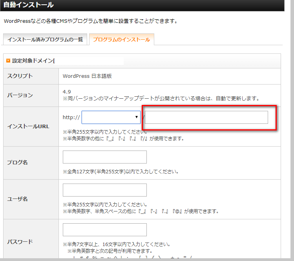Select the プログラムのインストール tab
Viewport: 294px width, 261px height.
point(122,40)
